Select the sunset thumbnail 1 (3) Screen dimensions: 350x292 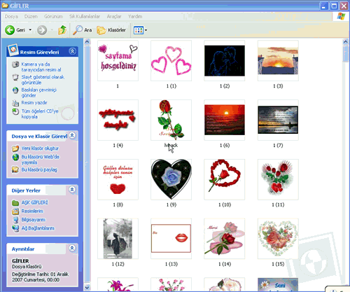(x=278, y=60)
